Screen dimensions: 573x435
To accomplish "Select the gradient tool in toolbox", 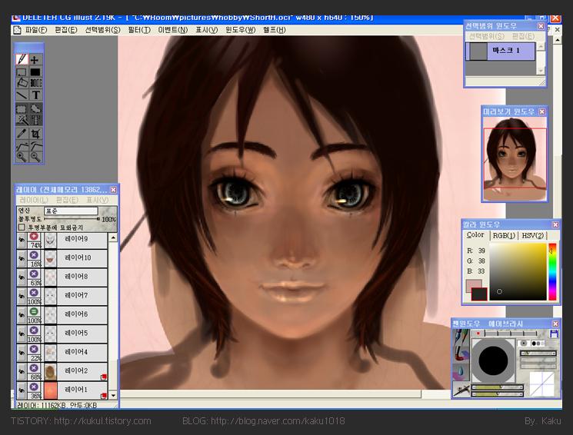I will tap(35, 83).
